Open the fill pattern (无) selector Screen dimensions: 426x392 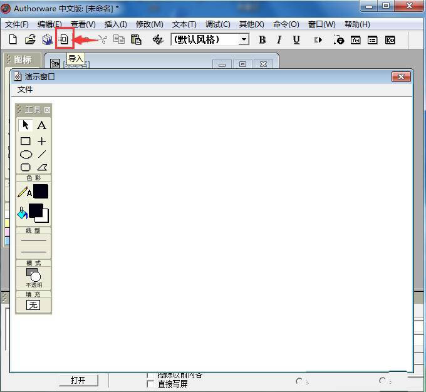click(33, 305)
